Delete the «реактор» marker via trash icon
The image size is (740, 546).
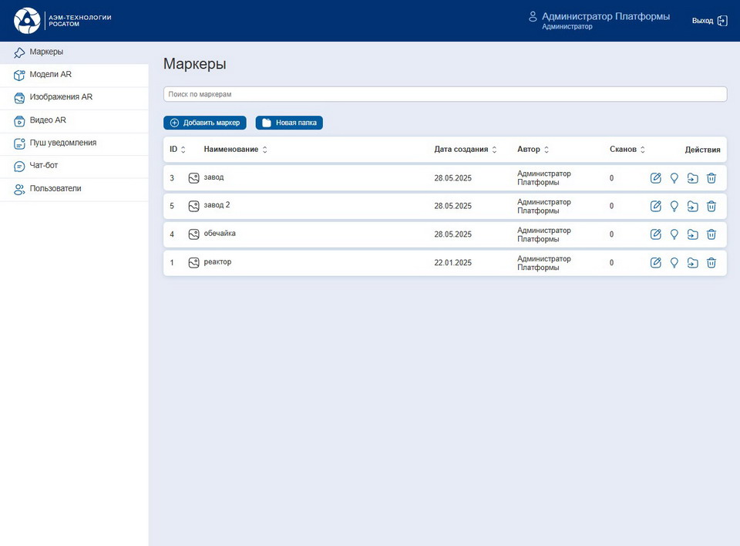coord(711,263)
